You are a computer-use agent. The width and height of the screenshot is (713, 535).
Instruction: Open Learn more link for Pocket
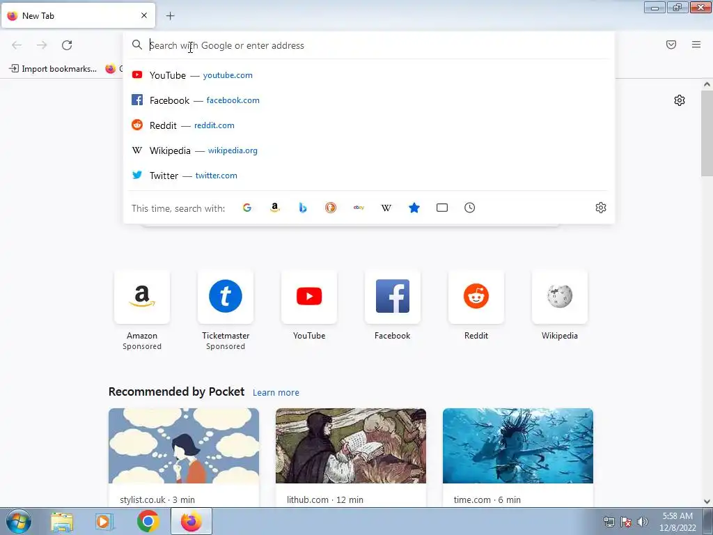tap(276, 393)
